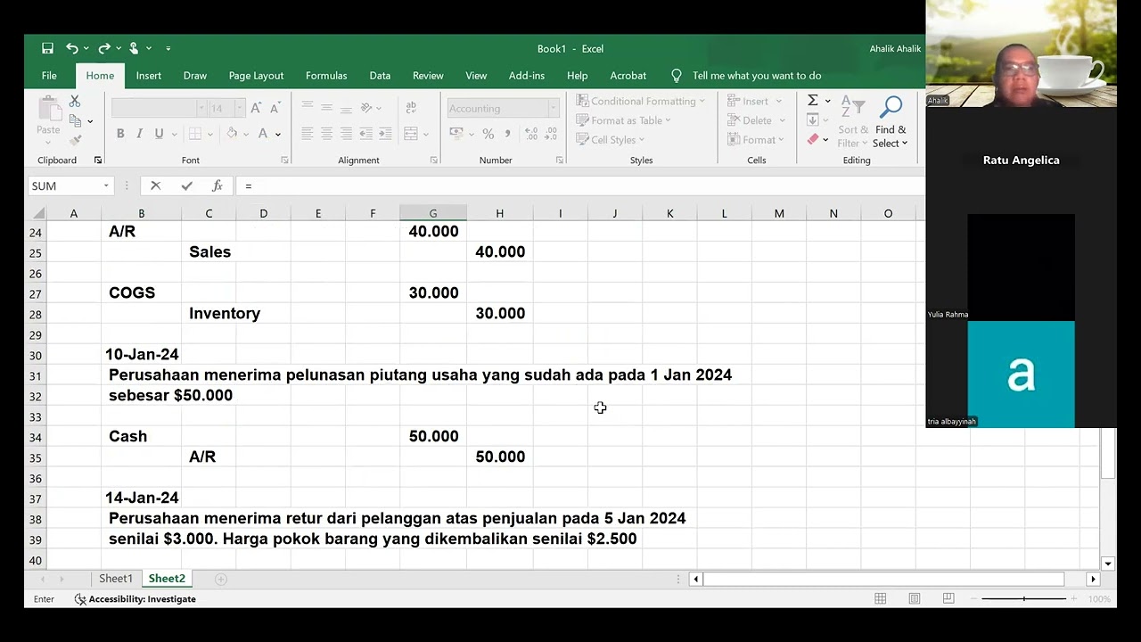Increase indent in Alignment group
The image size is (1141, 642).
(385, 134)
